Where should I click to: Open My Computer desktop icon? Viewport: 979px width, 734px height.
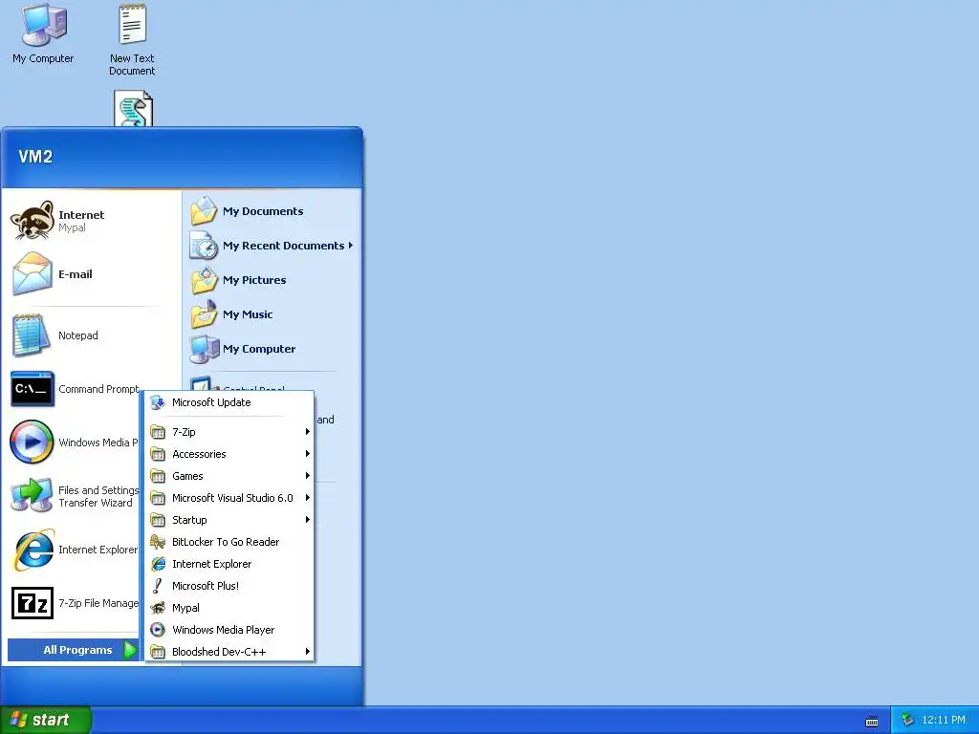(x=43, y=34)
